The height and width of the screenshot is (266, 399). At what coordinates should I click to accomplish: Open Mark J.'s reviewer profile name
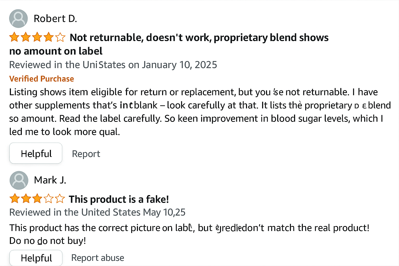(x=50, y=180)
